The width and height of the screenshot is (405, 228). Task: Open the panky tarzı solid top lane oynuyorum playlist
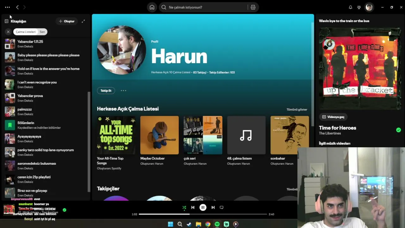[x=46, y=152]
